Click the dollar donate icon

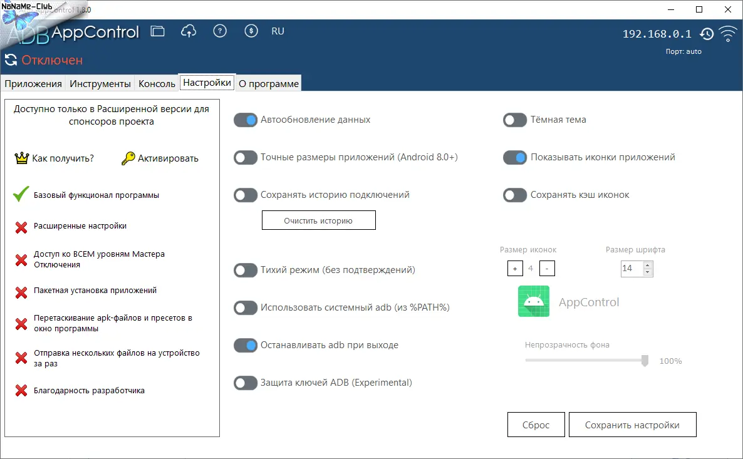(x=251, y=31)
